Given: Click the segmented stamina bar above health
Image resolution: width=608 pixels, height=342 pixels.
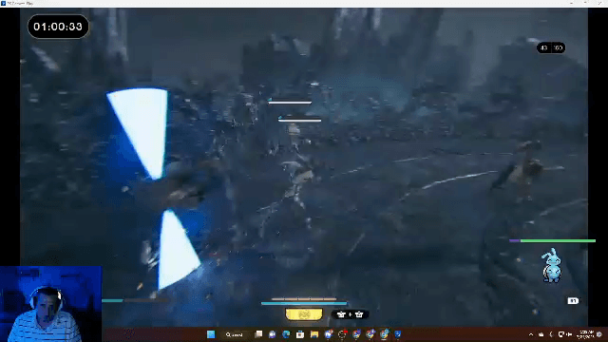Looking at the screenshot, I should [304, 299].
